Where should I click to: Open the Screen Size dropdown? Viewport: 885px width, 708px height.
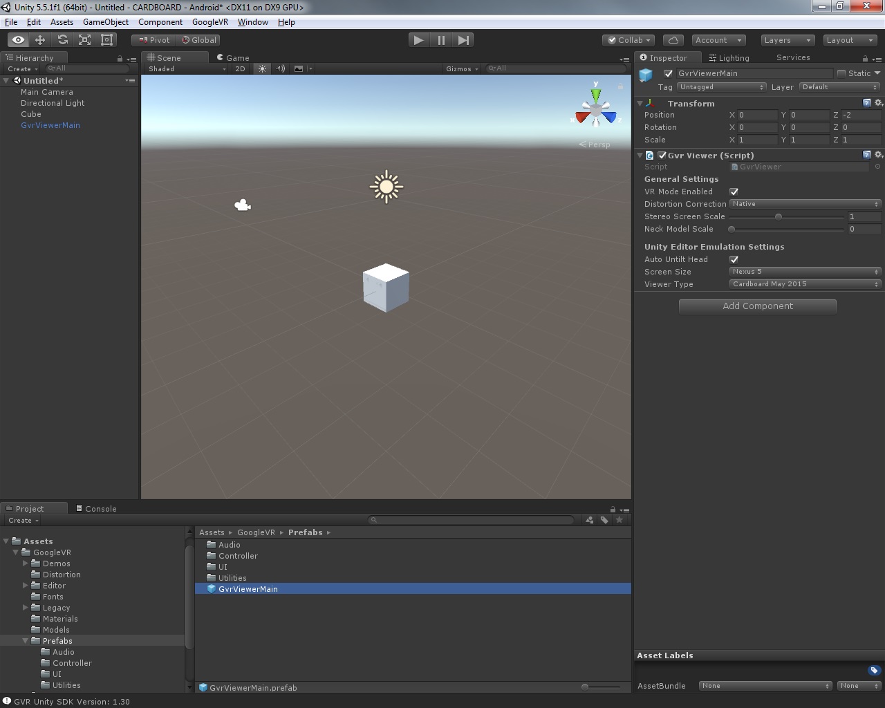tap(805, 272)
